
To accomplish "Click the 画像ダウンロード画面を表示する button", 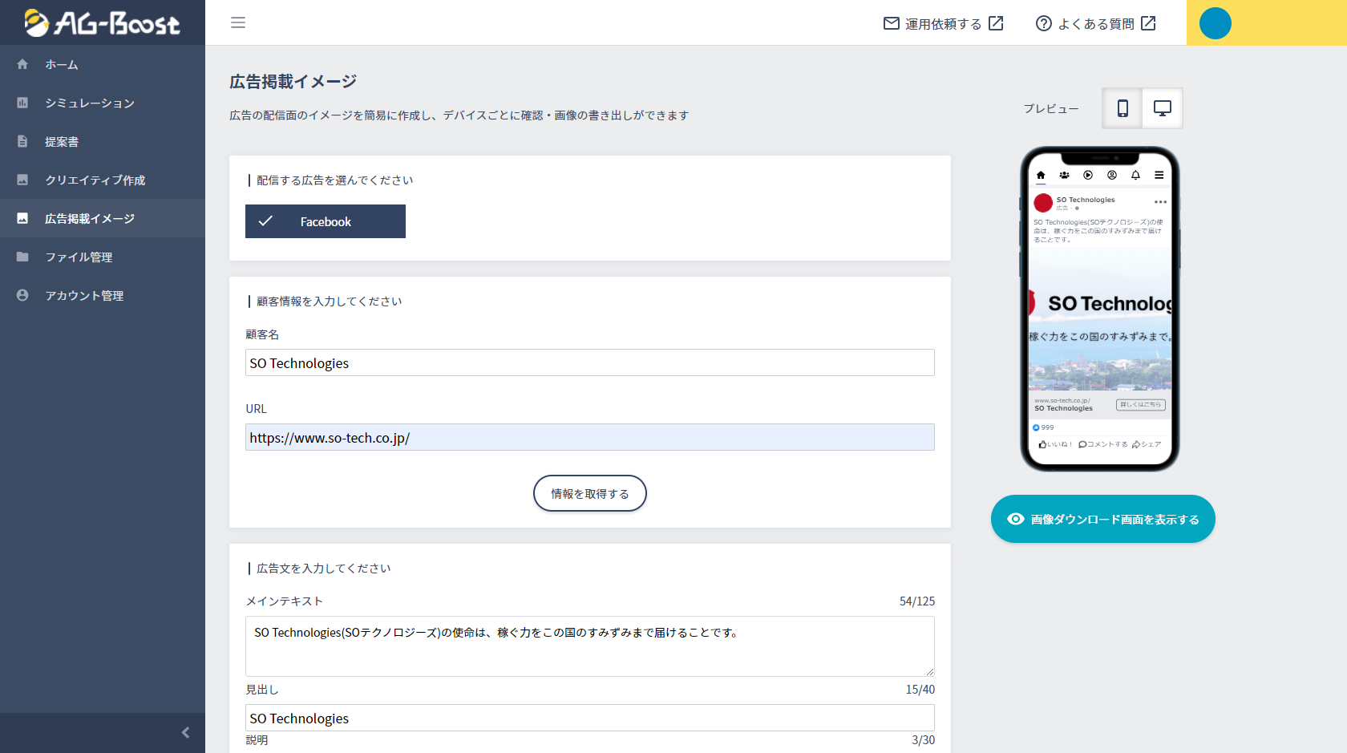I will coord(1102,519).
